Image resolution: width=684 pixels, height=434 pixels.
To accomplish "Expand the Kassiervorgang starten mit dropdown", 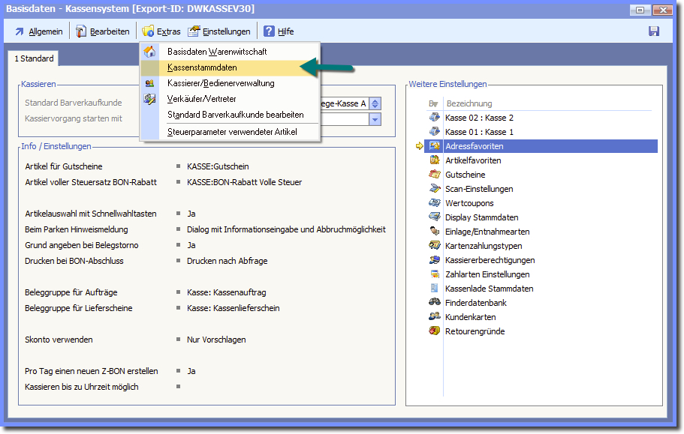I will 375,119.
